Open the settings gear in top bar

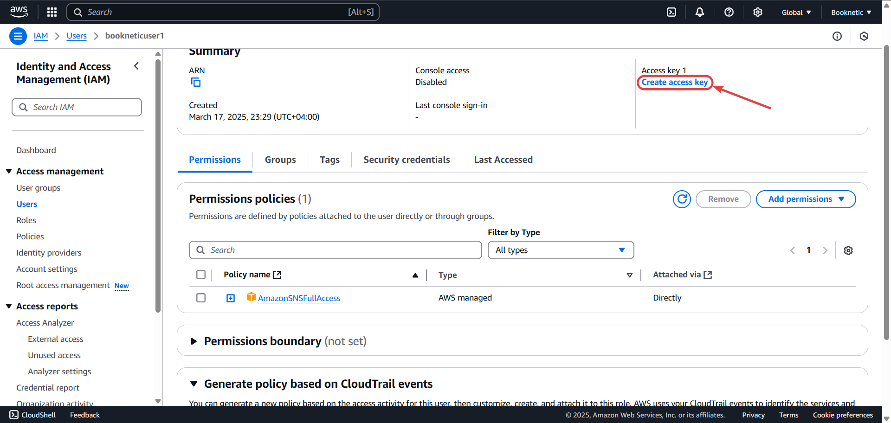pyautogui.click(x=758, y=12)
